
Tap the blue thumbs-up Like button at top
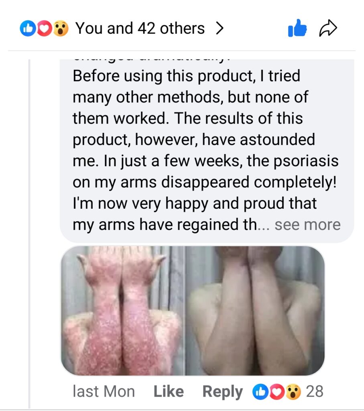(x=297, y=29)
